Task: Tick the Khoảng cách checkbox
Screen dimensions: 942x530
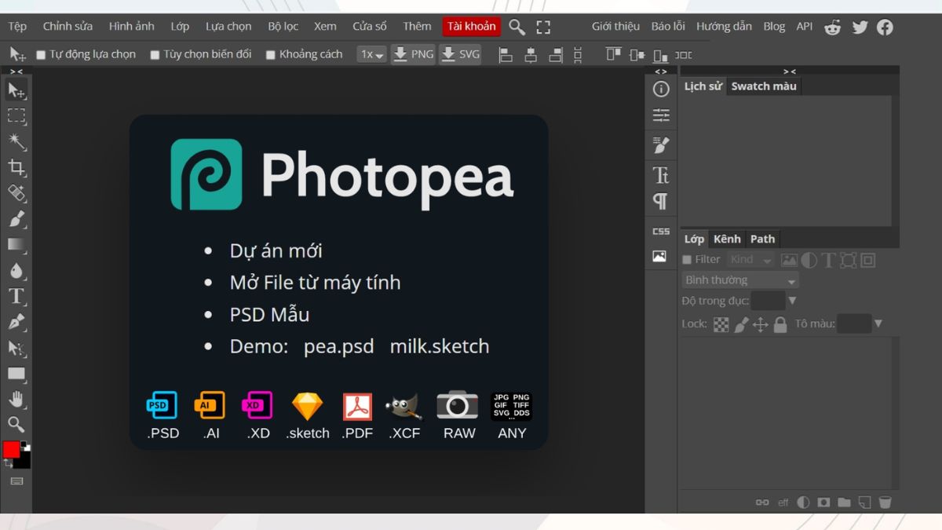Action: coord(270,55)
